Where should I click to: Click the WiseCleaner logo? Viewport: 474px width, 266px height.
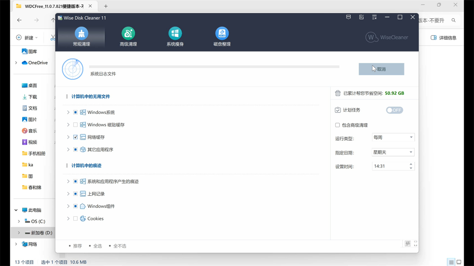coord(387,37)
